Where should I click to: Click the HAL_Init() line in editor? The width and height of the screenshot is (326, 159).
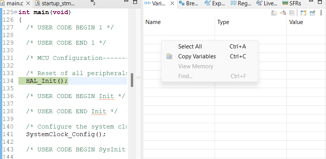click(x=47, y=81)
